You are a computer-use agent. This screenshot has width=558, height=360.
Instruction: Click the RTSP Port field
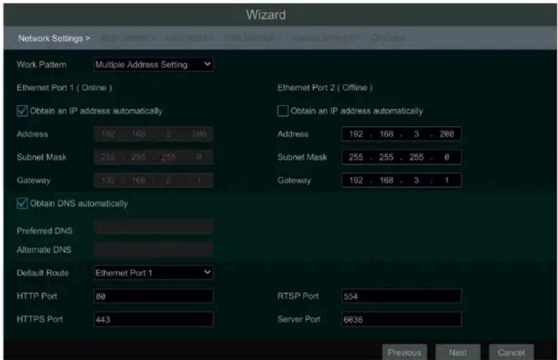click(x=401, y=297)
